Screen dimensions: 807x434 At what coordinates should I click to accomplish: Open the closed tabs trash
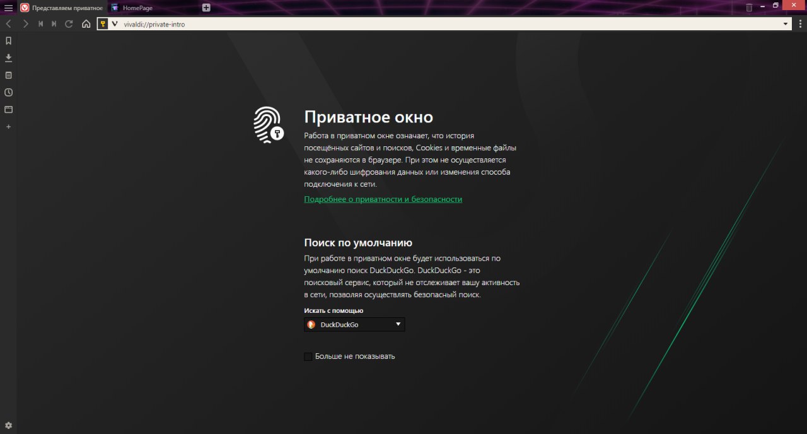(x=749, y=8)
